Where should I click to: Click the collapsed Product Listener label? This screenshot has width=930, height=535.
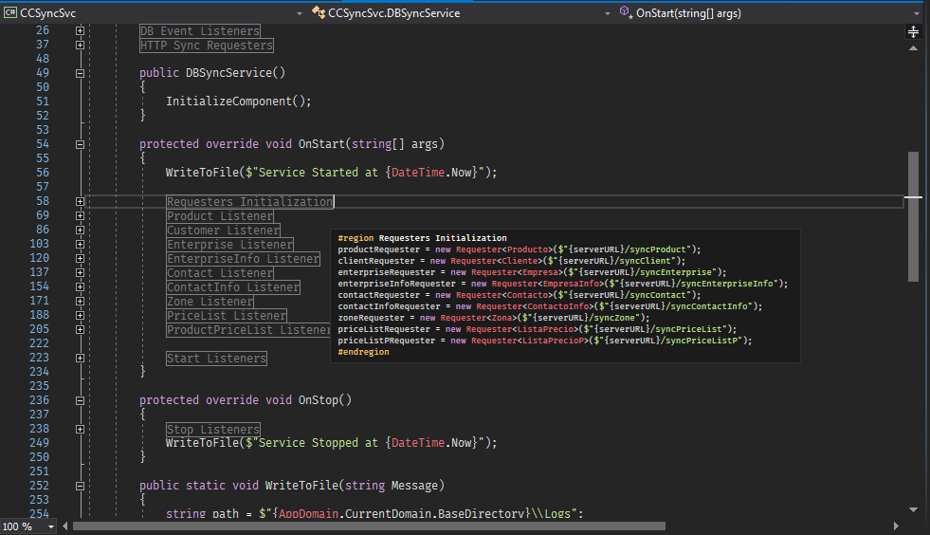tap(220, 216)
